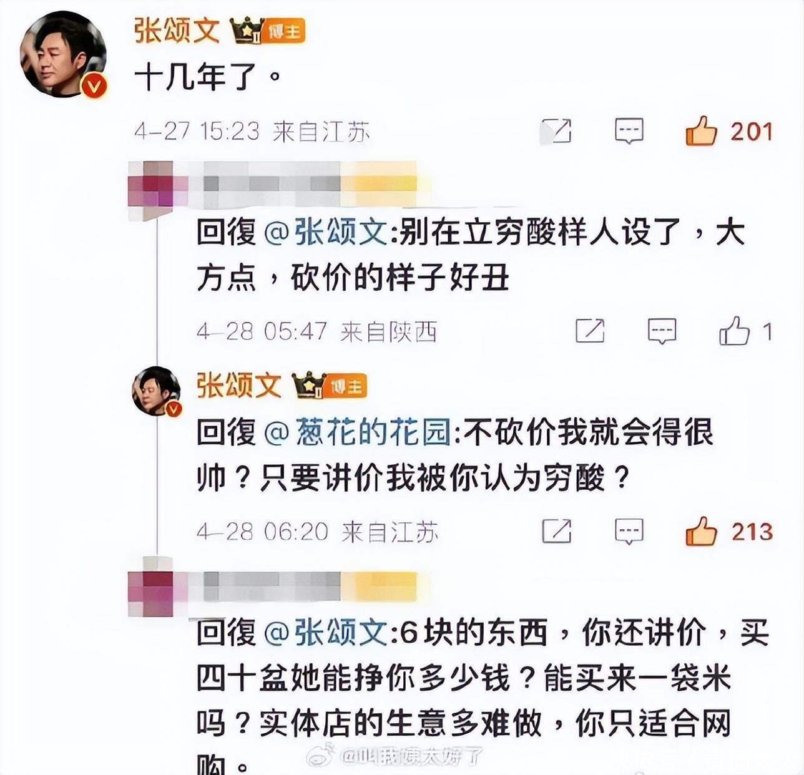The height and width of the screenshot is (775, 804).
Task: Open 张颂文's large profile avatar
Action: pos(64,55)
